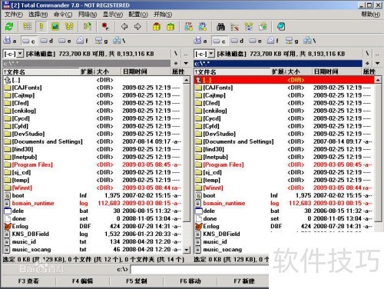Toggle Full details view mode in the toolbar
This screenshot has height=289, width=384.
click(41, 27)
